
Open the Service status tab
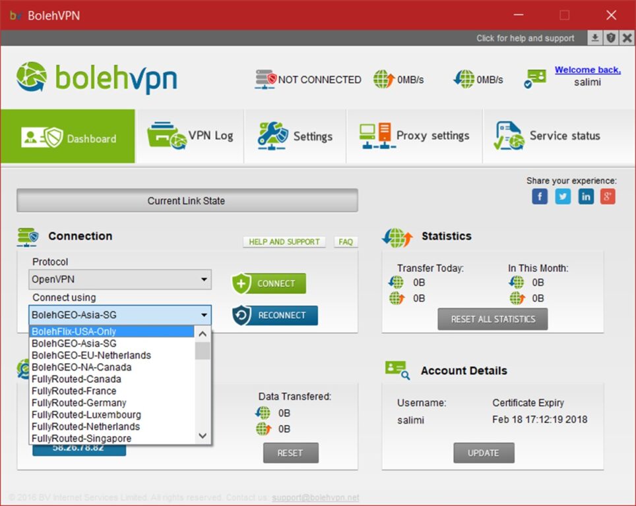pyautogui.click(x=559, y=136)
